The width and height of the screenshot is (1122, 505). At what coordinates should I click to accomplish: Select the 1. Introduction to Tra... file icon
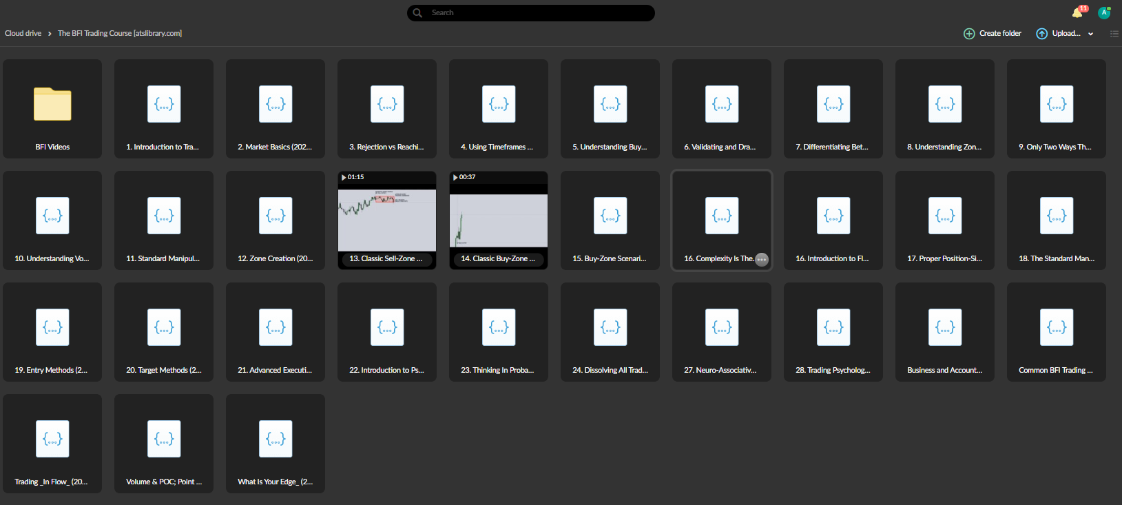point(164,105)
